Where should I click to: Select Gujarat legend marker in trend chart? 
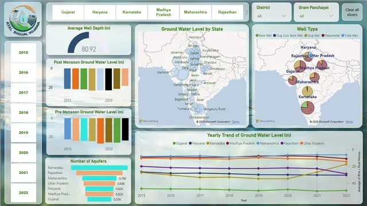[x=174, y=143]
